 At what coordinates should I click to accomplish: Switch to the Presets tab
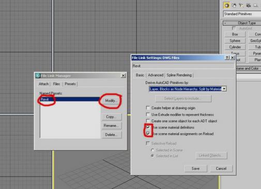(x=70, y=84)
